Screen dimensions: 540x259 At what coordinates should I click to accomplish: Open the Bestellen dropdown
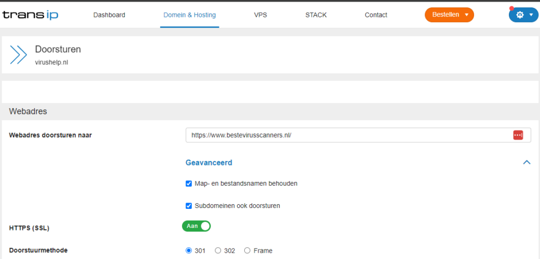(449, 15)
